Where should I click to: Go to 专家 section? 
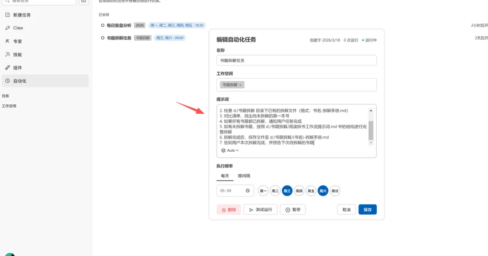[45, 41]
